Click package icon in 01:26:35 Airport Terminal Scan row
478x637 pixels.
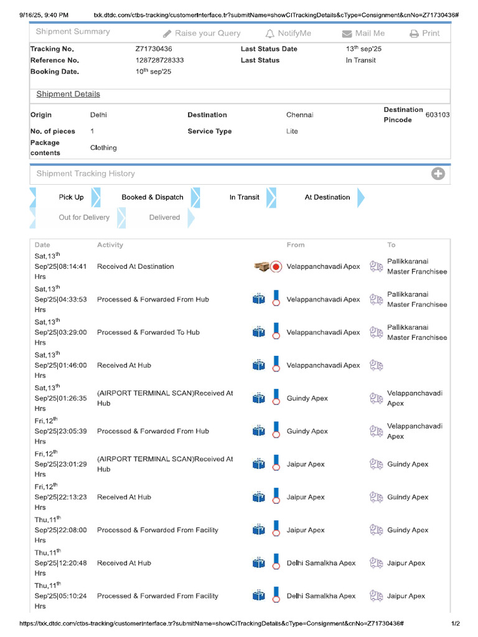click(x=258, y=398)
